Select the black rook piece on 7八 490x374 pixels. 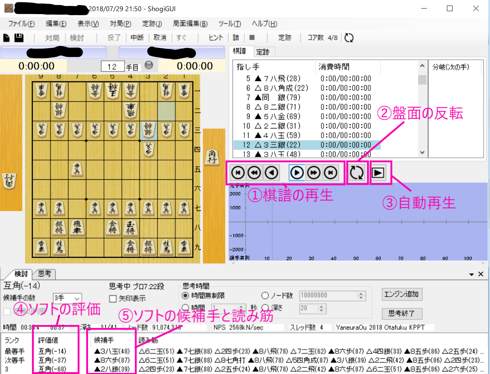tap(77, 228)
